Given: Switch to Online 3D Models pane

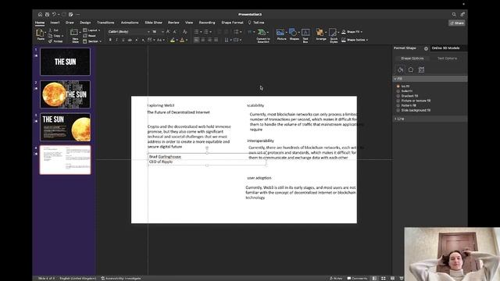Looking at the screenshot, I should (445, 48).
